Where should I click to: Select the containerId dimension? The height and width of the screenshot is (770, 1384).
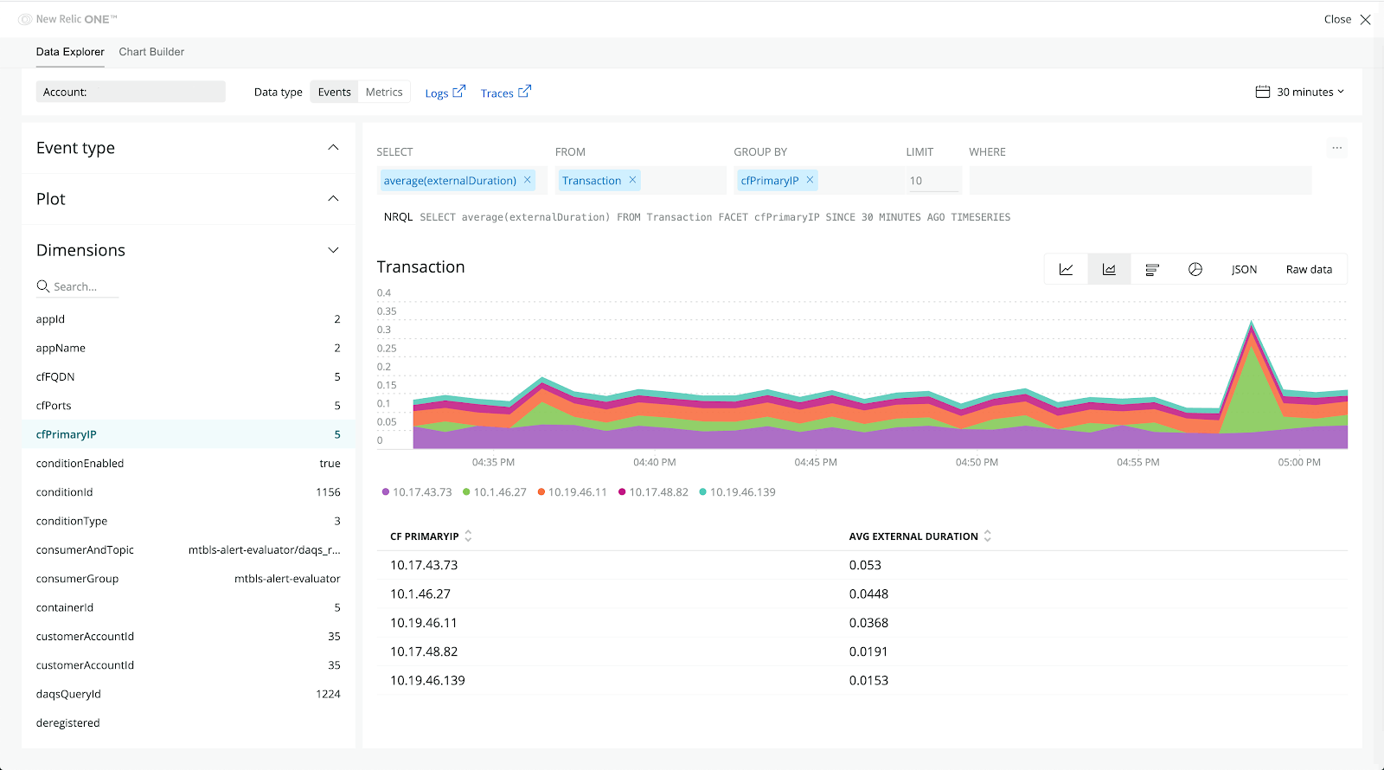click(189, 607)
